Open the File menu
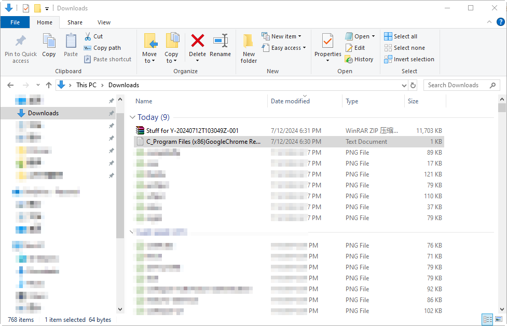Screen dimensions: 507x326 15,22
